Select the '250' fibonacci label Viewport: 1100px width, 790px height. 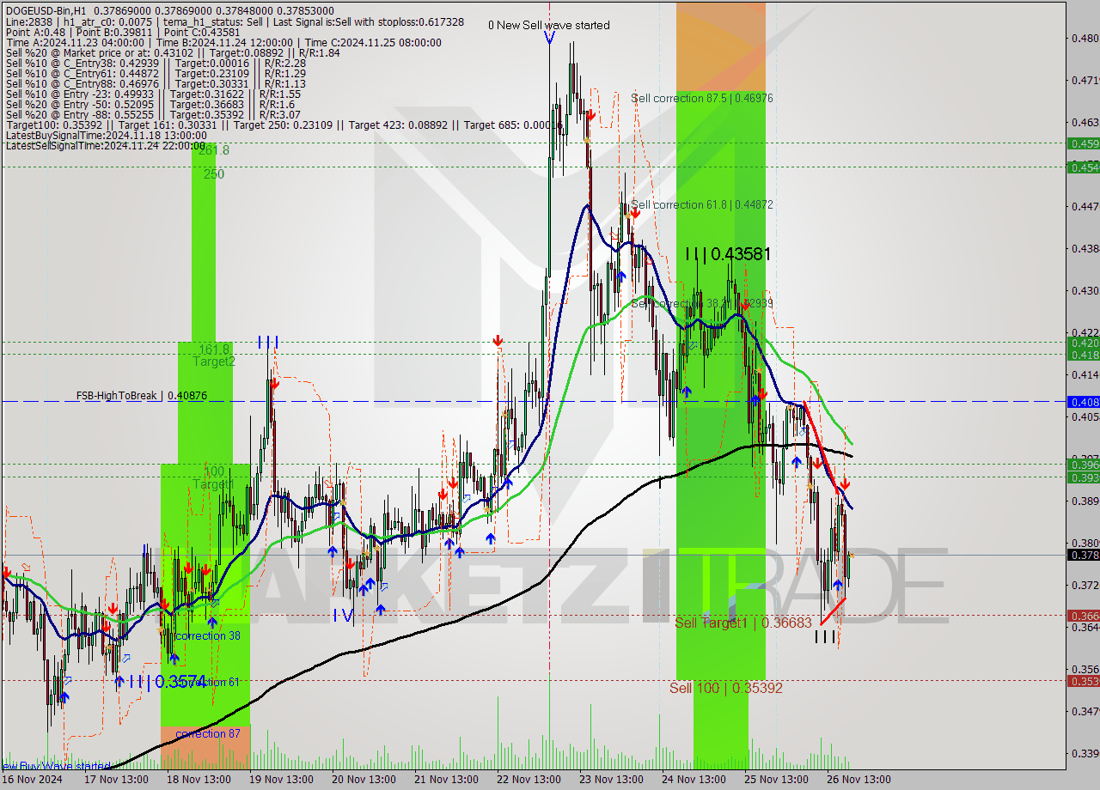pyautogui.click(x=214, y=173)
